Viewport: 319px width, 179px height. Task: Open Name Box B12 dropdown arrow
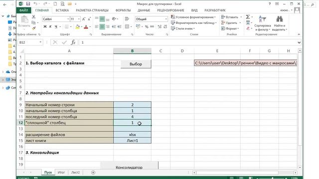40,42
